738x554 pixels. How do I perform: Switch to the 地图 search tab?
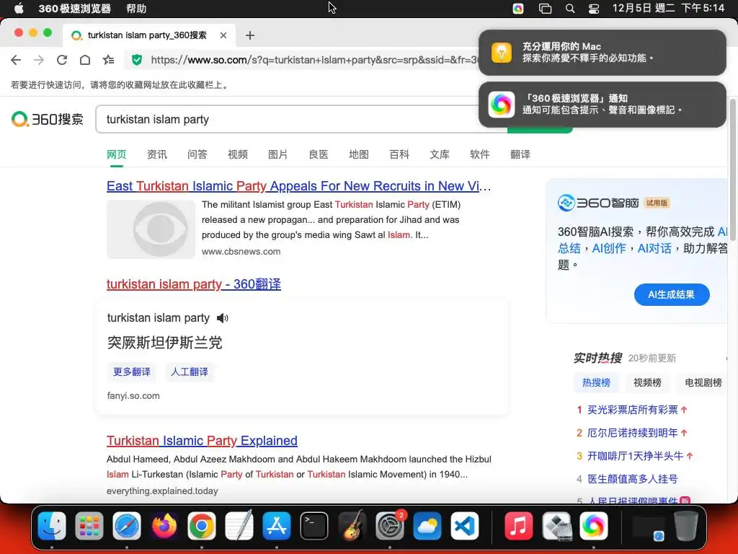[359, 154]
